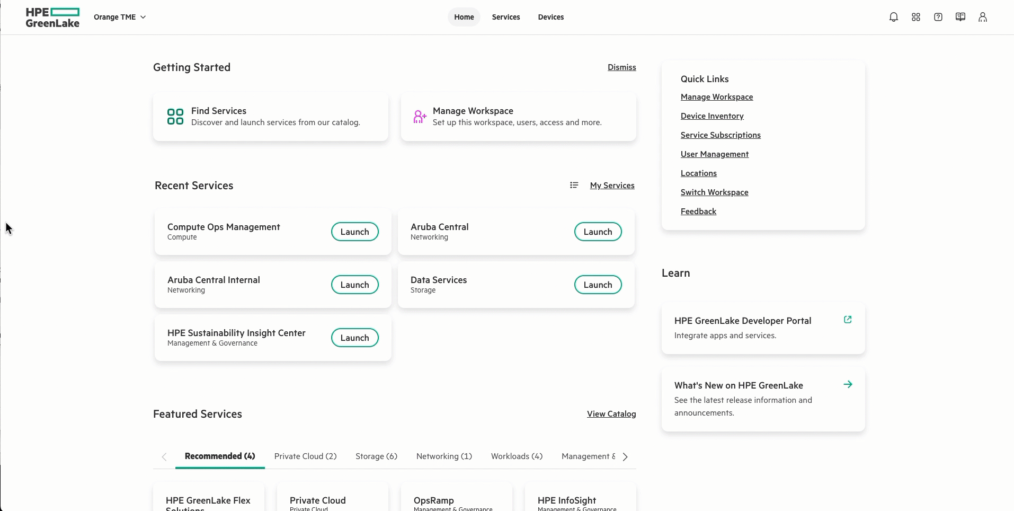Click the Manage Workspace user-plus icon
The image size is (1014, 511).
[420, 117]
